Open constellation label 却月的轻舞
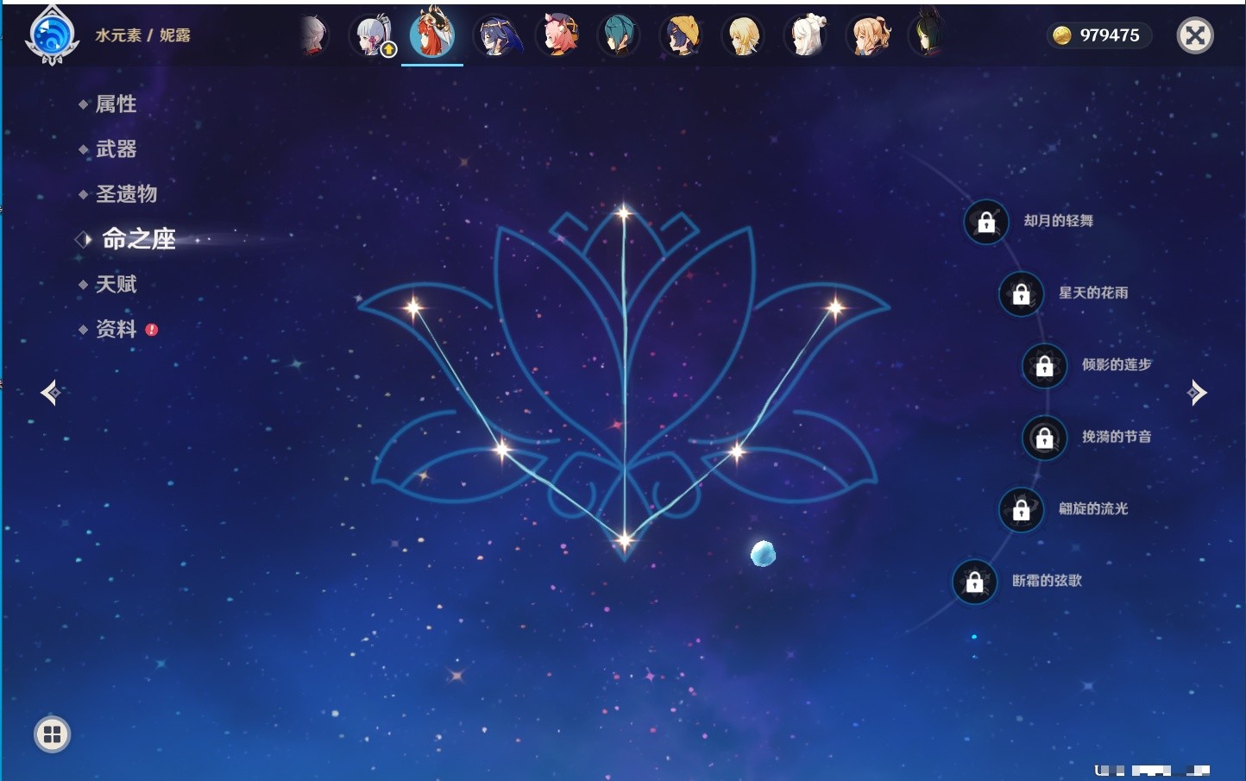 pos(1059,221)
